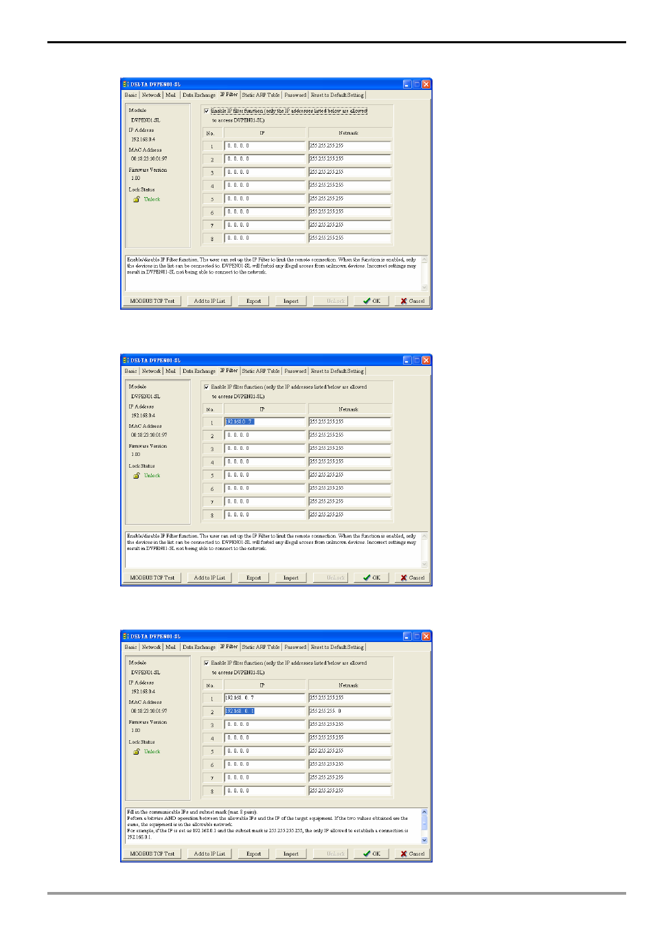The height and width of the screenshot is (927, 655).
Task: Click row 4 IP field in the top dialog
Action: [264, 185]
